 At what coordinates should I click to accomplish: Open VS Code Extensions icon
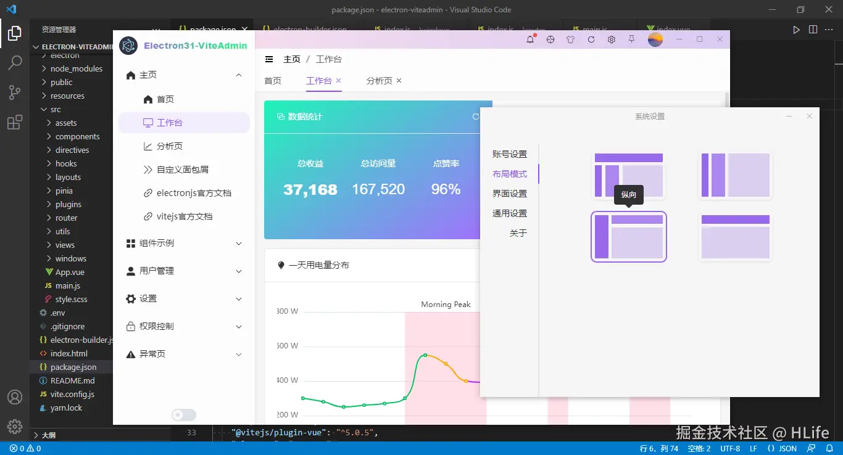tap(15, 122)
